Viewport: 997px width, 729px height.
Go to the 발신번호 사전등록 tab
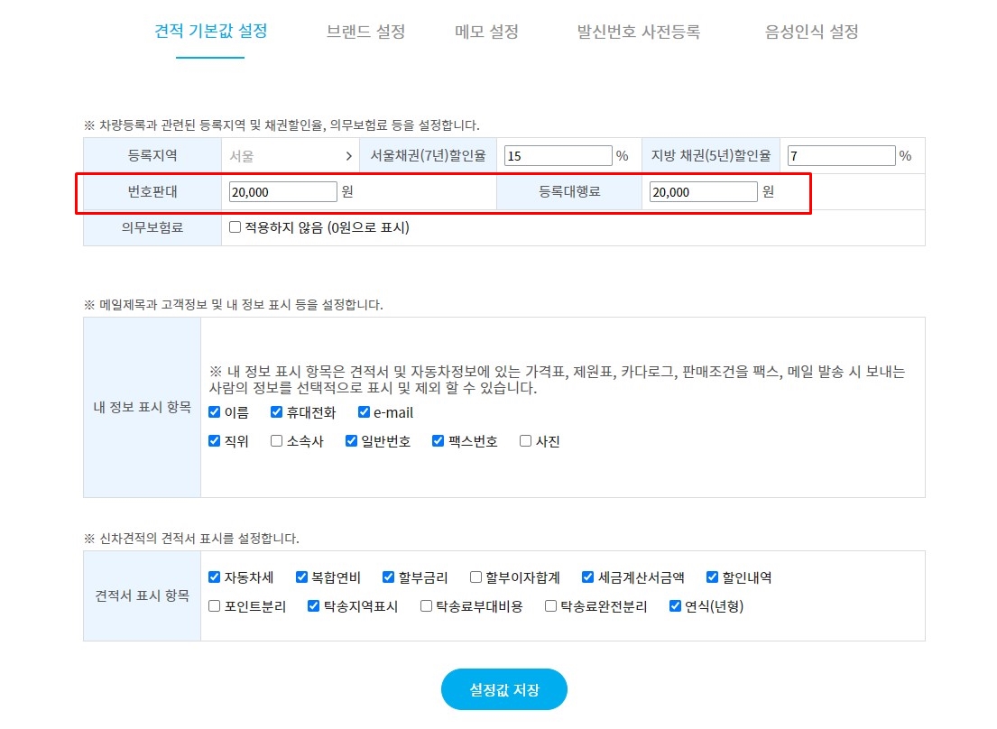point(639,32)
